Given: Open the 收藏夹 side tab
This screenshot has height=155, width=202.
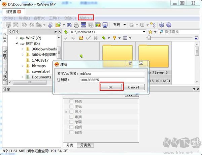Looking at the screenshot, I should (5, 55).
